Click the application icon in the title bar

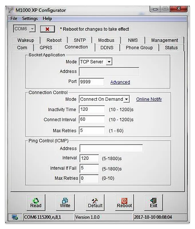tap(11, 10)
